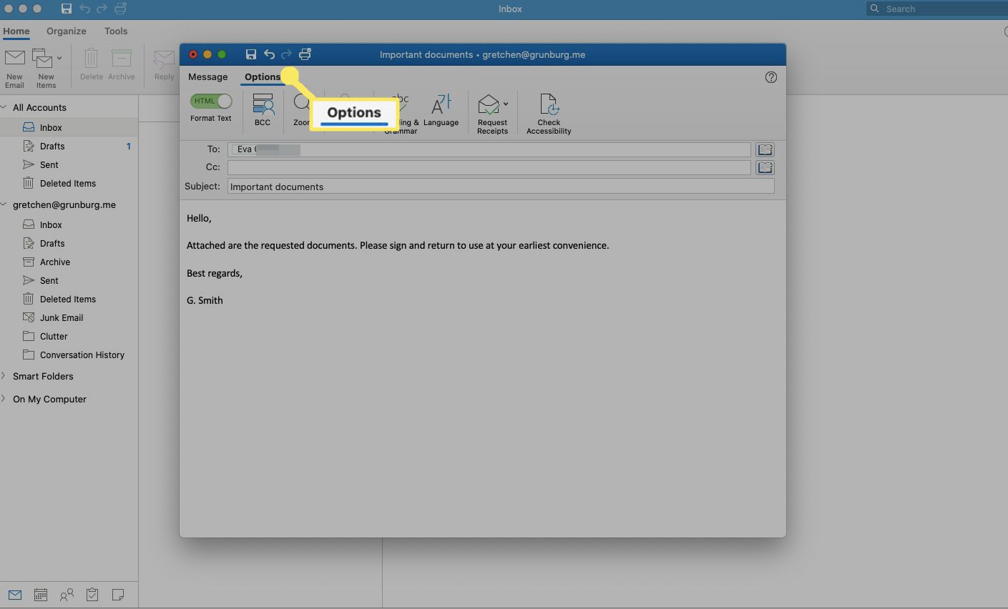Screen dimensions: 1008x609
Task: Collapse the All Accounts section
Action: [x=4, y=107]
